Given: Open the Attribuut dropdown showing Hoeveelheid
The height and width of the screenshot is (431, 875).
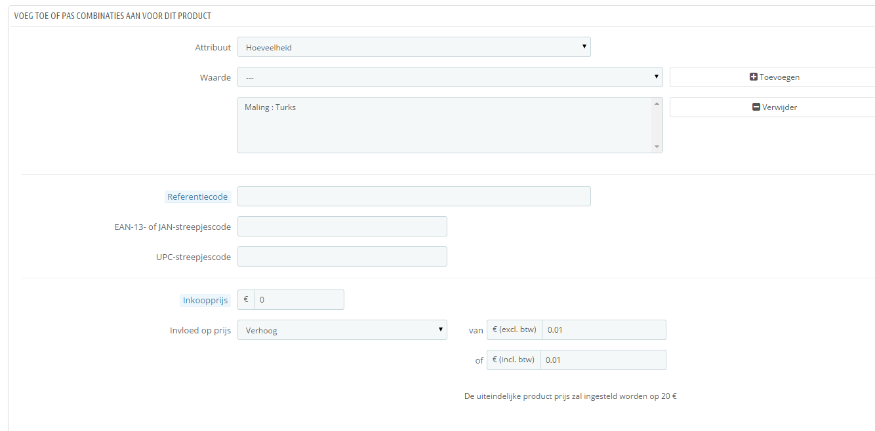Looking at the screenshot, I should pyautogui.click(x=414, y=47).
